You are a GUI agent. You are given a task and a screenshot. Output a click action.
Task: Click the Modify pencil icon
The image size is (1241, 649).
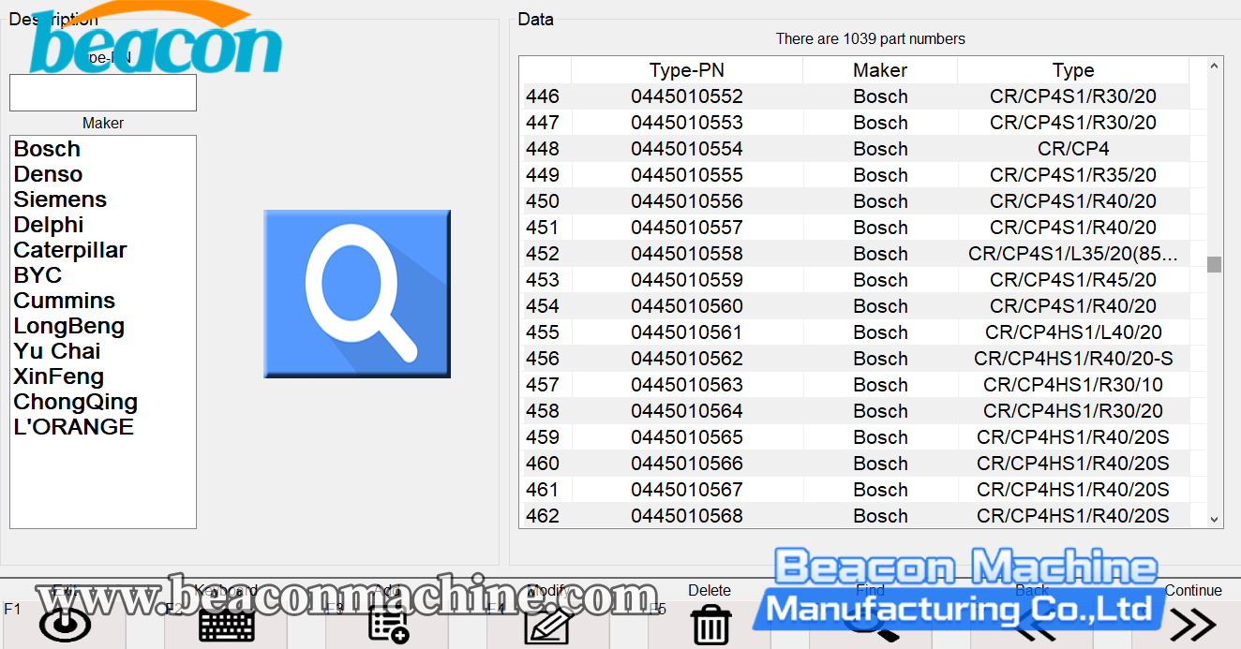tap(548, 624)
